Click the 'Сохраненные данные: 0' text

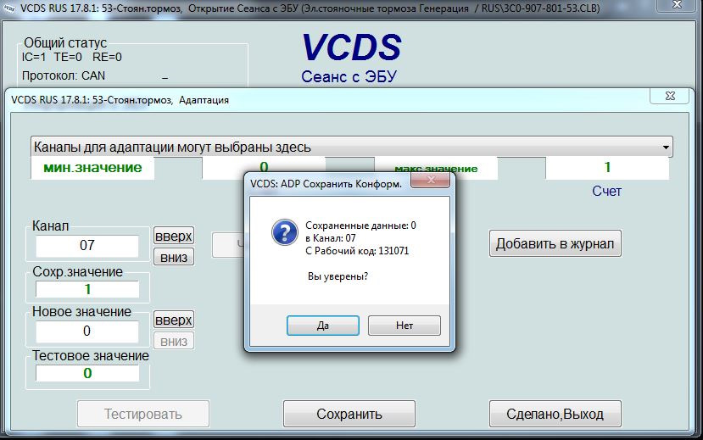pos(360,226)
